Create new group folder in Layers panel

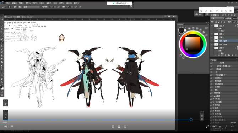[229, 56]
